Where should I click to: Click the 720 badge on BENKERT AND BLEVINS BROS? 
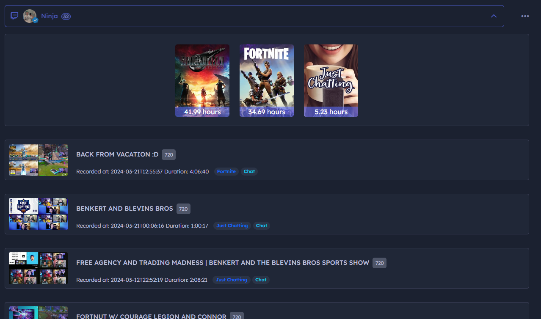pos(183,209)
